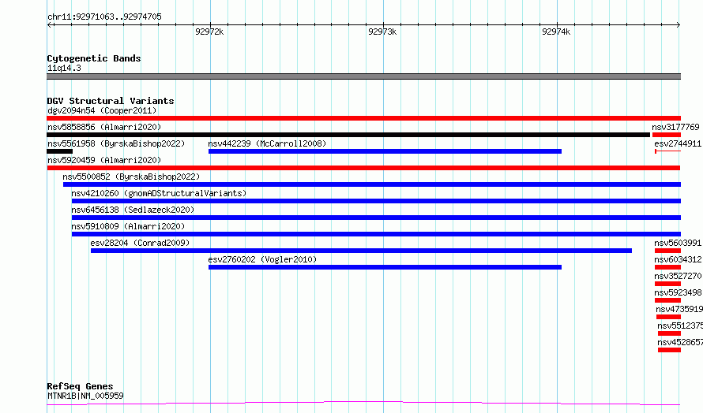Click the red bar under nsv3177769
Screen dimensions: 703x413
[x=667, y=135]
